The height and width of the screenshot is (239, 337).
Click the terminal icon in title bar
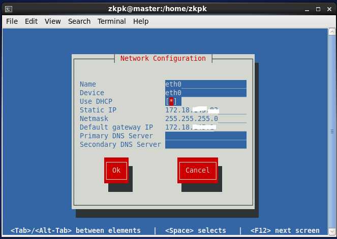9,9
